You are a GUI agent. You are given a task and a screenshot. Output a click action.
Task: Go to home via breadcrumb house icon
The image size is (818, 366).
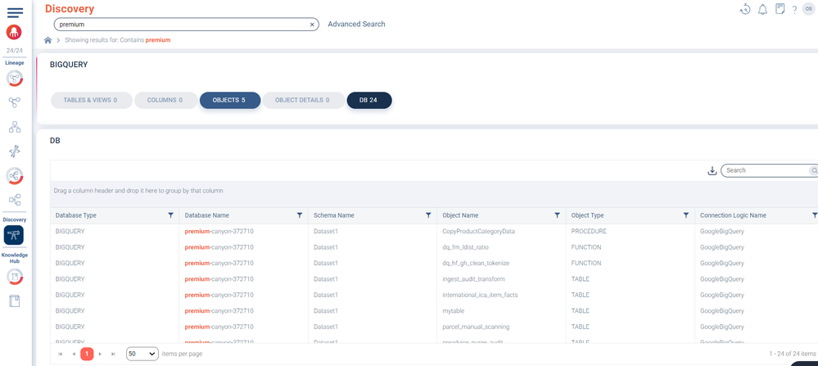pos(47,39)
